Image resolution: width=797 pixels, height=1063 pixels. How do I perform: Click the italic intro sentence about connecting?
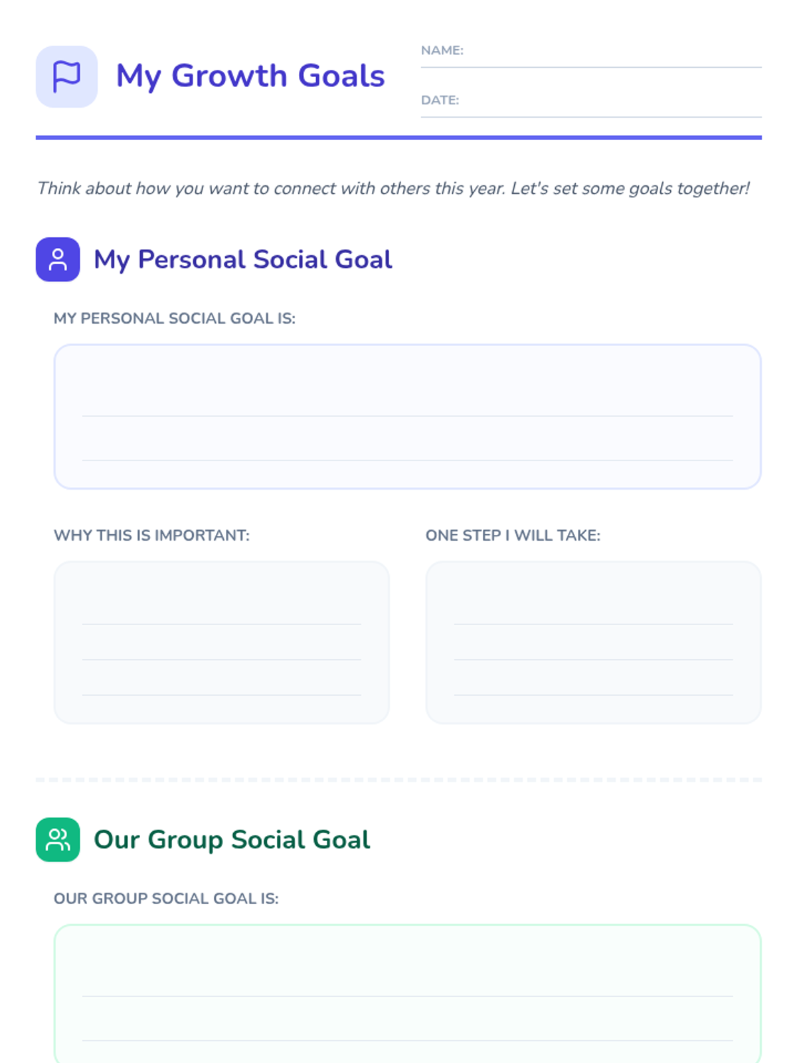[x=393, y=189]
